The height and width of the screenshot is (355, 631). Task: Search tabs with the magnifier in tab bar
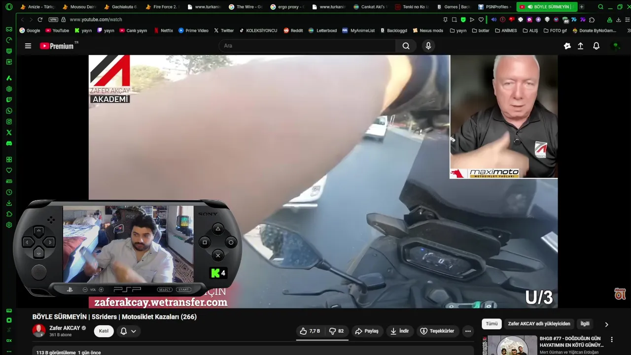pos(600,7)
